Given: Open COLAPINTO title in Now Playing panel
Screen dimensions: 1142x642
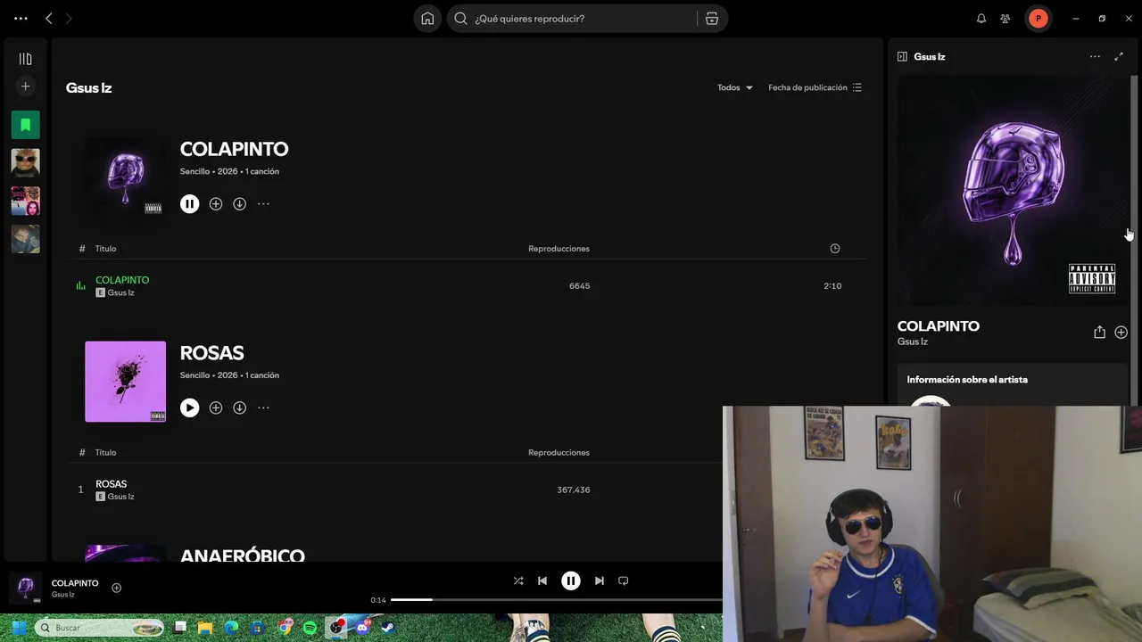Looking at the screenshot, I should (938, 326).
